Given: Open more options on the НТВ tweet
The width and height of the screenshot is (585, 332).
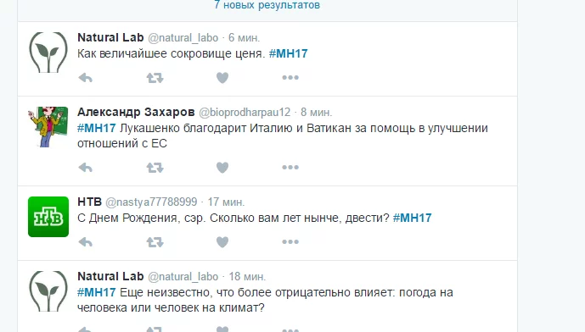Looking at the screenshot, I should 290,242.
